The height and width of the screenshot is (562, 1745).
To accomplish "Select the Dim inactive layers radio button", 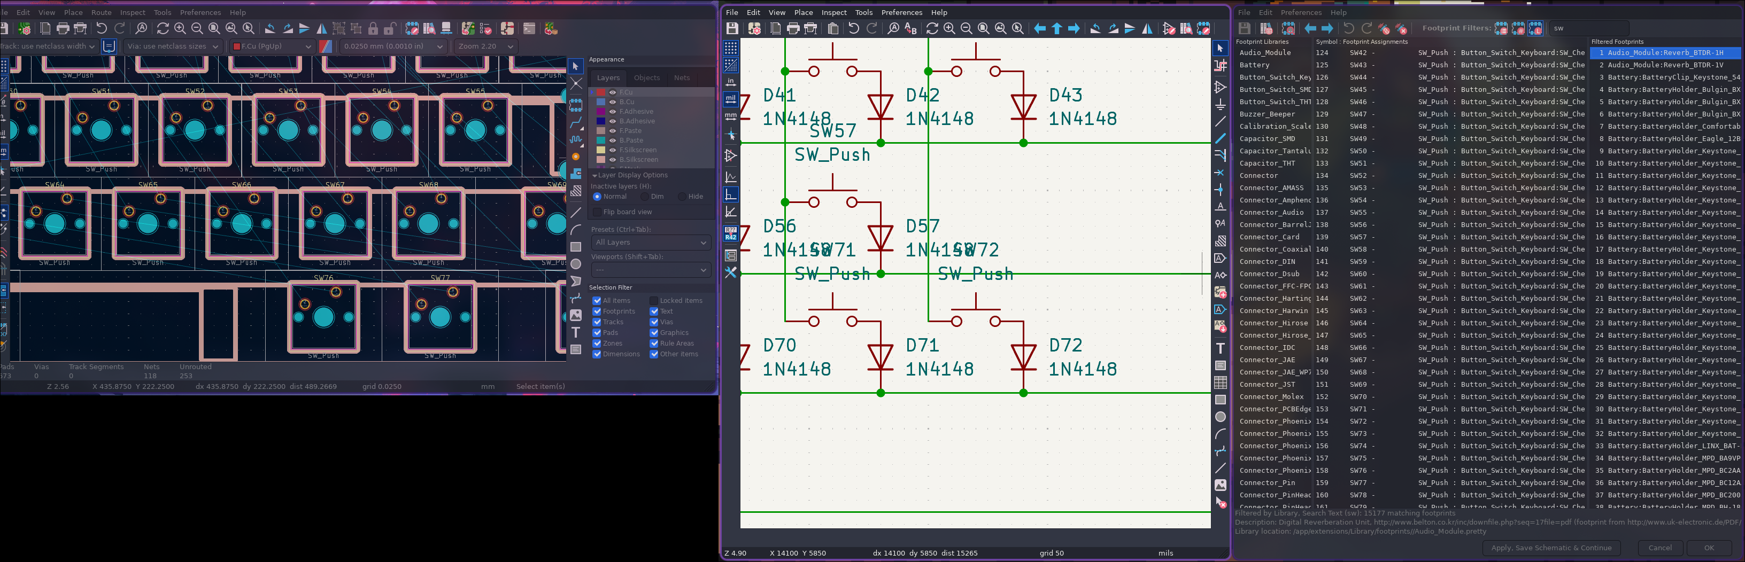I will 644,197.
